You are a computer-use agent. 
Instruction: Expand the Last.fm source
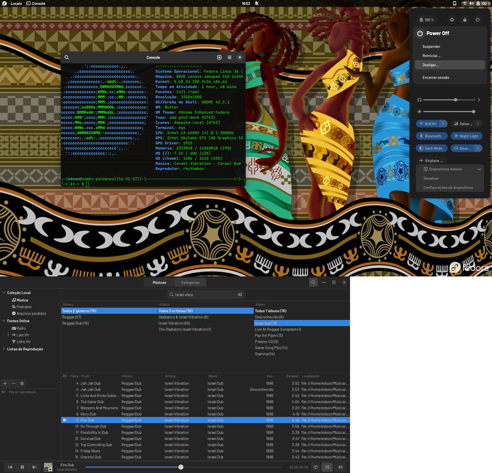click(8, 335)
